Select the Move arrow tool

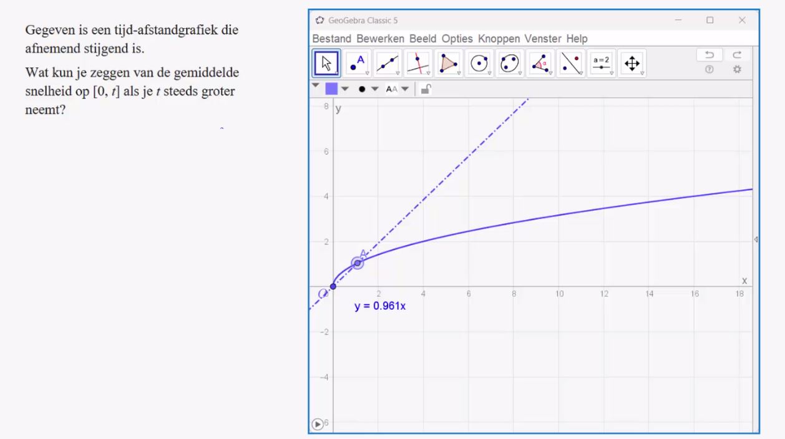[326, 64]
